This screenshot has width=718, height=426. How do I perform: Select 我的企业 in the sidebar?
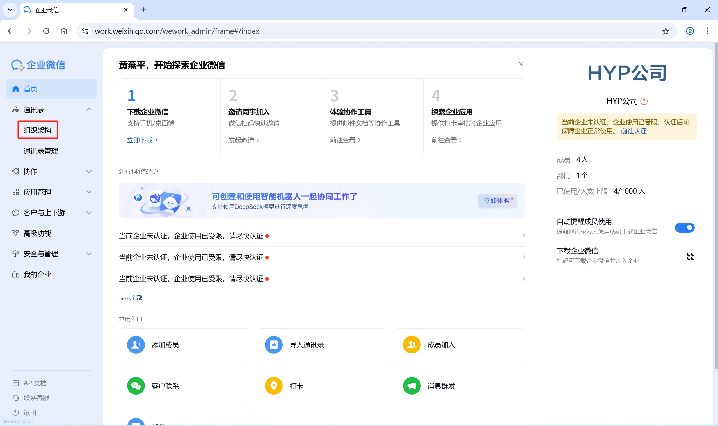click(x=37, y=274)
